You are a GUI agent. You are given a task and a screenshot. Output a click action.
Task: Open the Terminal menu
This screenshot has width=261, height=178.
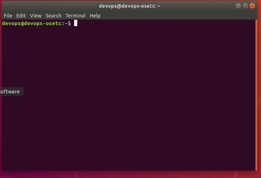76,16
